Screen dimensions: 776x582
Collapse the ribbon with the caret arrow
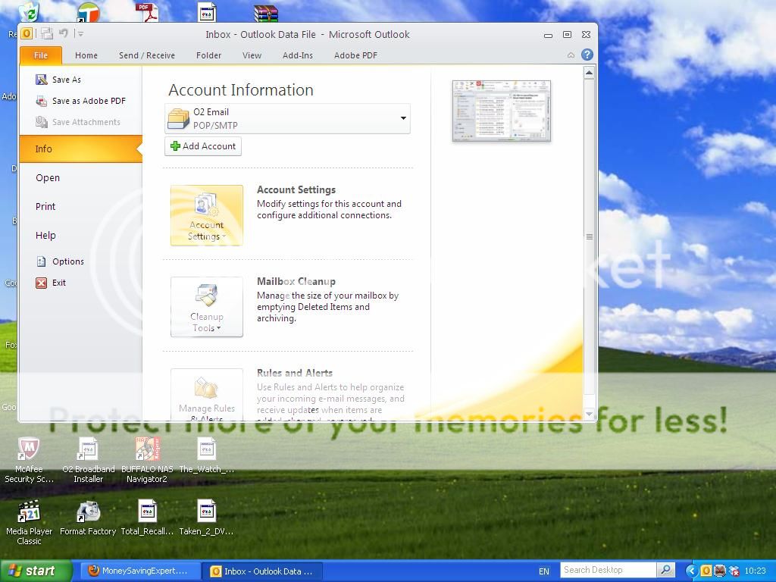tap(571, 55)
